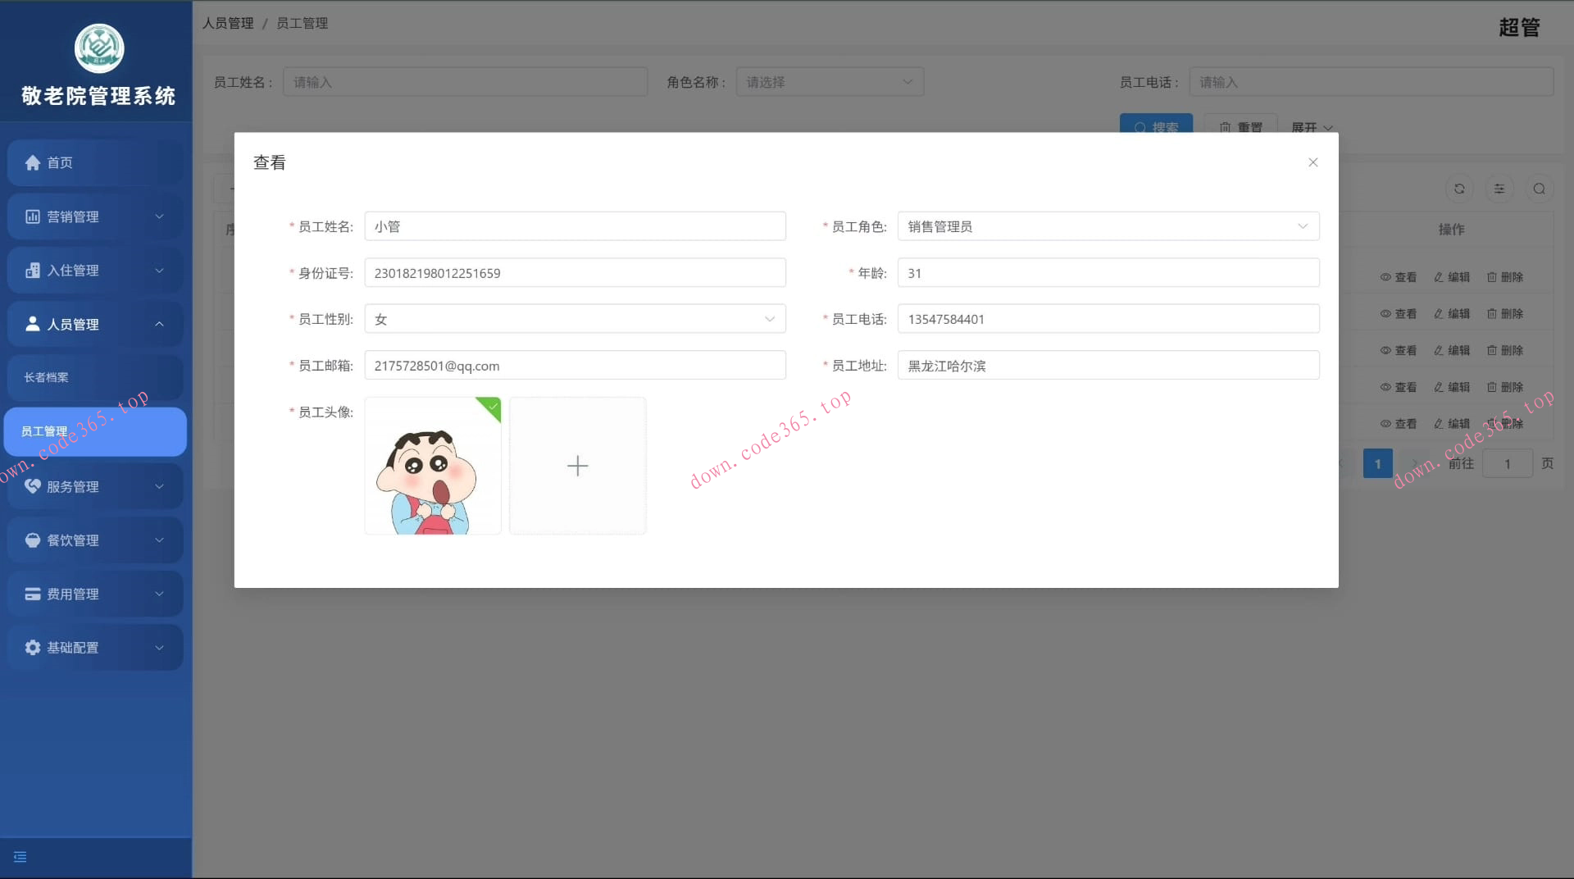Click the add avatar plus upload box
Screen dimensions: 1574x879
[577, 466]
